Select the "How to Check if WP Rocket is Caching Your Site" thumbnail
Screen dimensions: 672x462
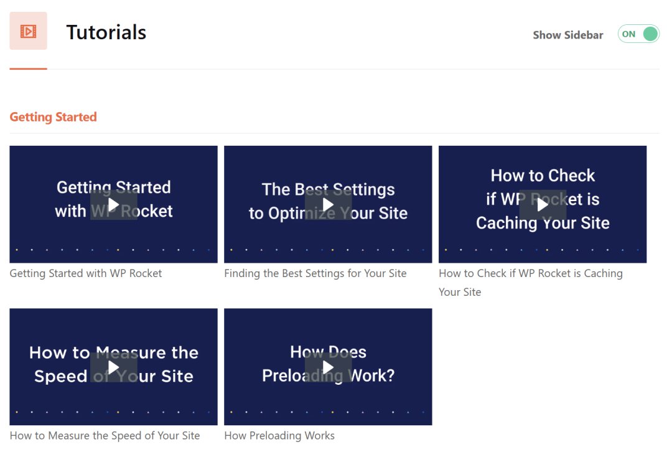tap(543, 204)
